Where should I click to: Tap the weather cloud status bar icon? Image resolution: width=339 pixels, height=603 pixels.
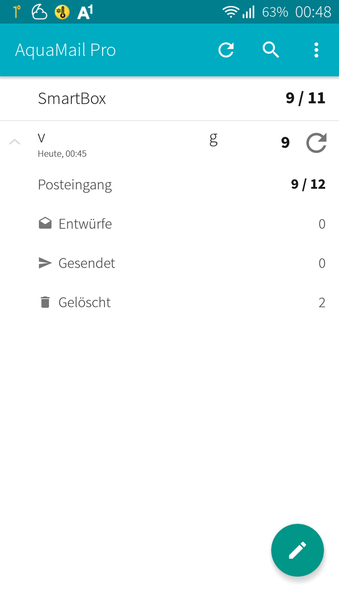[39, 12]
